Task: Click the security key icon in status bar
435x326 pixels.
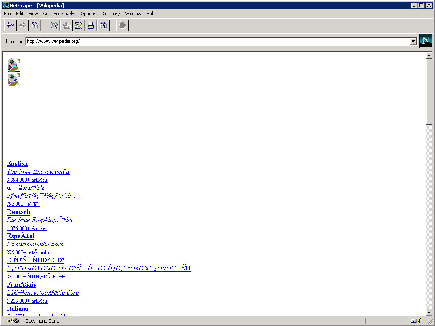Action: 13,321
